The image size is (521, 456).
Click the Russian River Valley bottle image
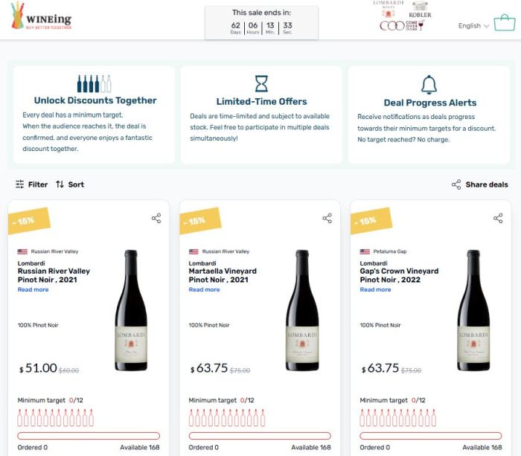point(131,310)
